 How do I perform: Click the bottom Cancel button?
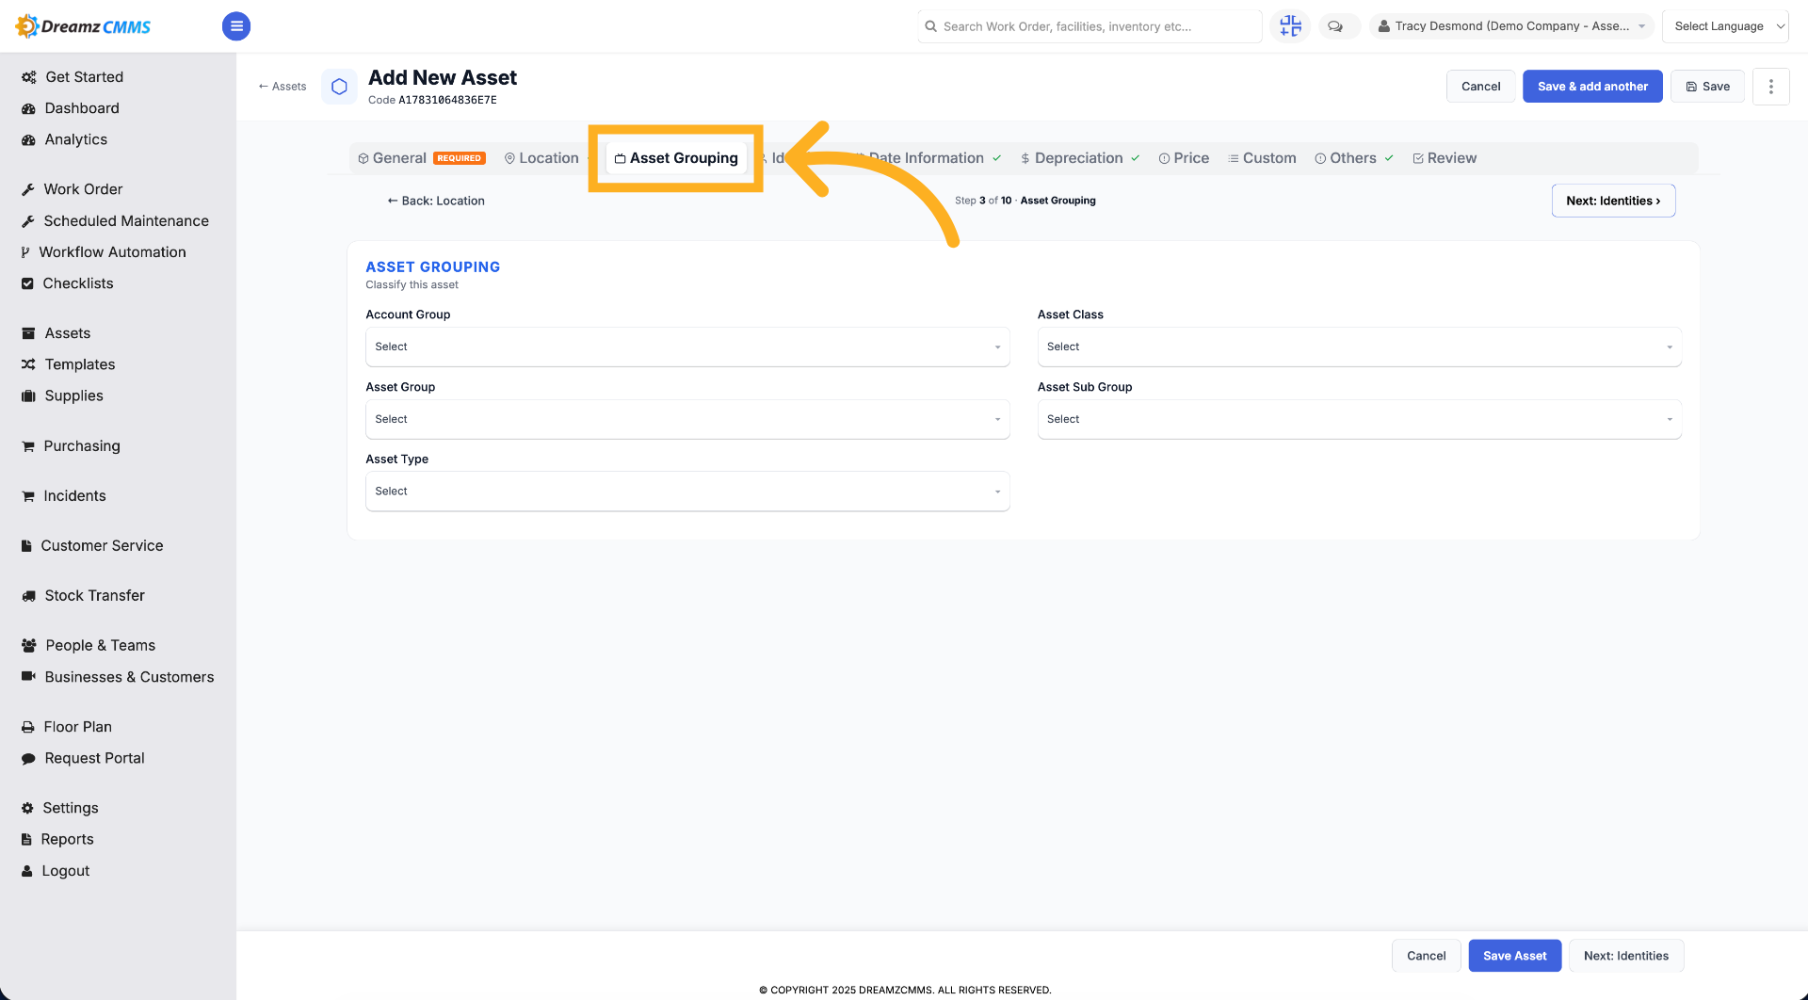coord(1426,956)
